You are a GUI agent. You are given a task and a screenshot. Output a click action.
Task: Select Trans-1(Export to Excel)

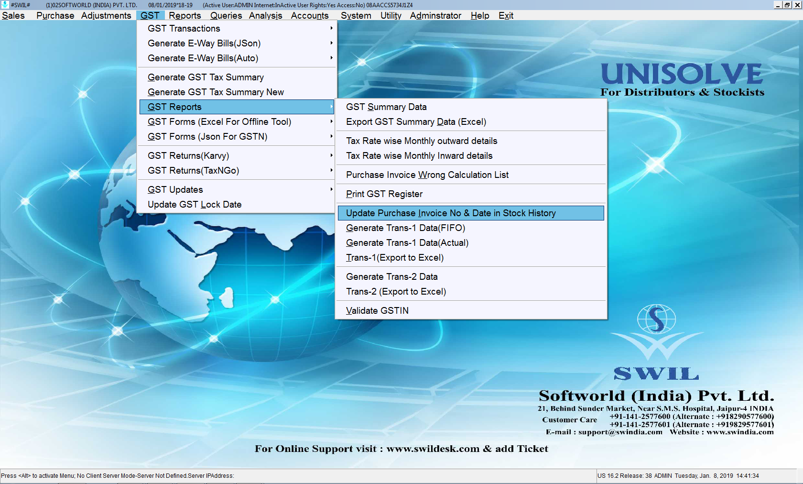471,258
